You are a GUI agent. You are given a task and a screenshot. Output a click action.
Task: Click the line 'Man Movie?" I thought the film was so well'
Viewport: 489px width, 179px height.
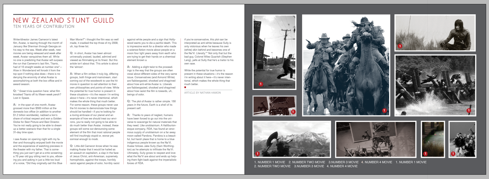tap(94, 40)
